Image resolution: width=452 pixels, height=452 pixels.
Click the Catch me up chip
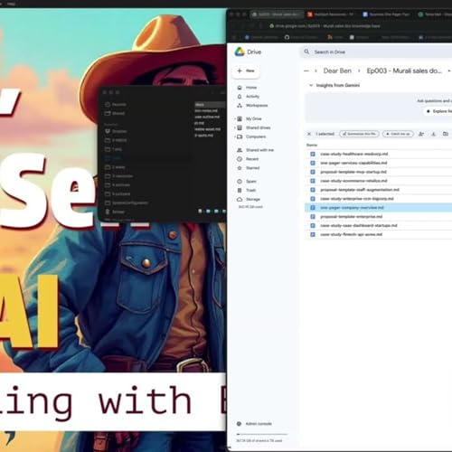coord(398,134)
